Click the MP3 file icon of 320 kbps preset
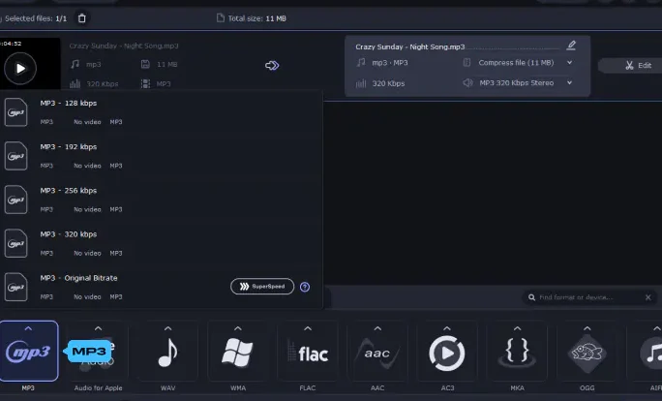The width and height of the screenshot is (662, 401). point(15,243)
